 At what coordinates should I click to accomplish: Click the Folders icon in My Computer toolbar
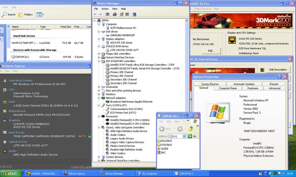click(x=25, y=14)
